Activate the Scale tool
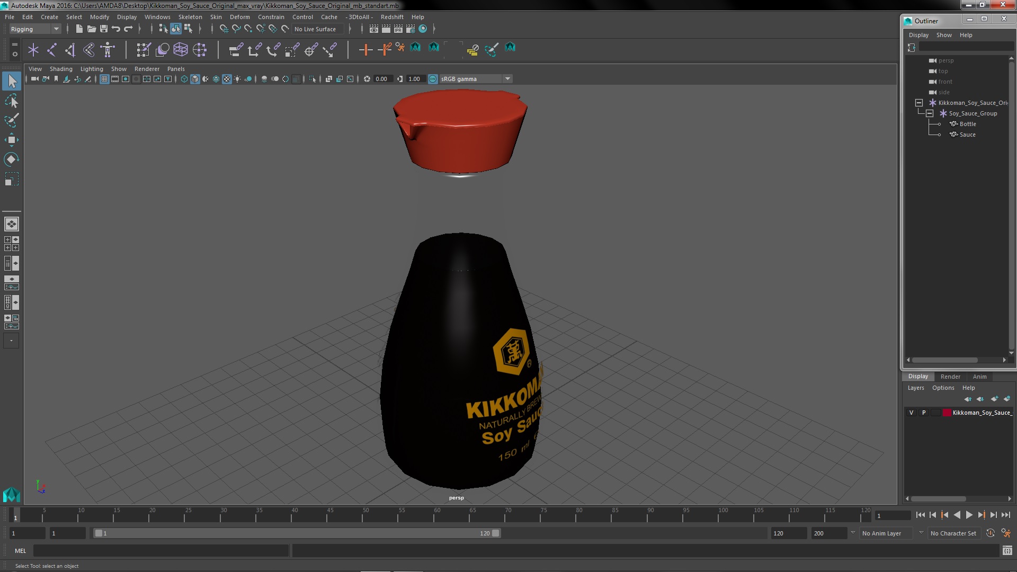1017x572 pixels. pyautogui.click(x=11, y=179)
